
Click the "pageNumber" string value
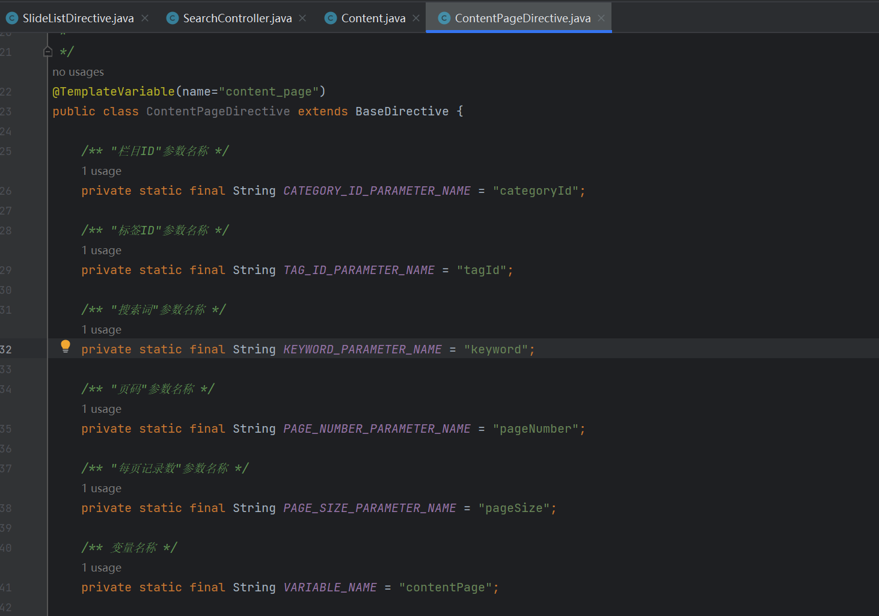tap(536, 428)
